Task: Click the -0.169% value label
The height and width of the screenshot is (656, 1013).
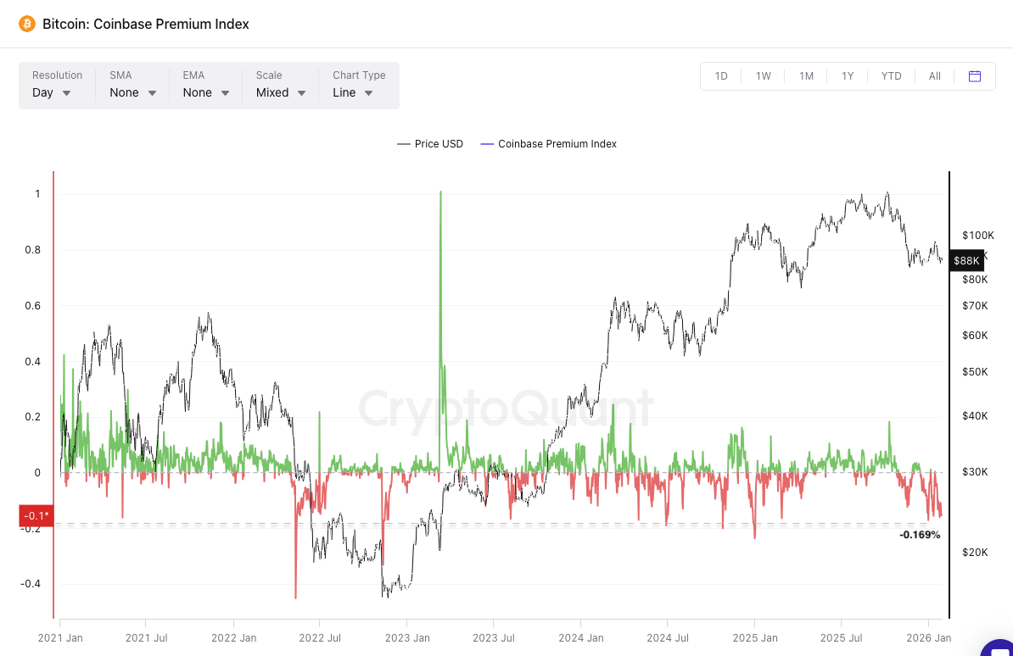Action: click(919, 535)
